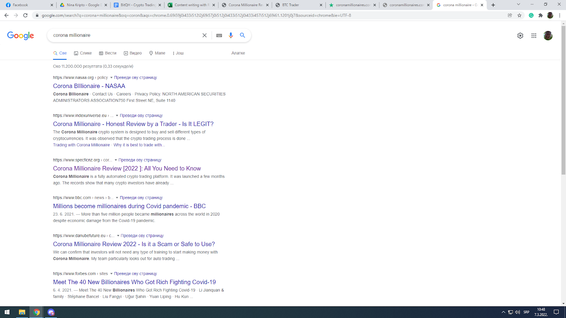Switch to Мапе maps tab
This screenshot has width=566, height=318.
point(157,53)
